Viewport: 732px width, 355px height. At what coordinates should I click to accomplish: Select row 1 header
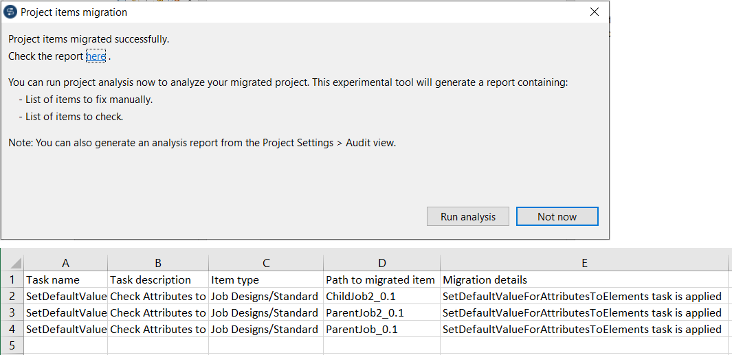[12, 279]
